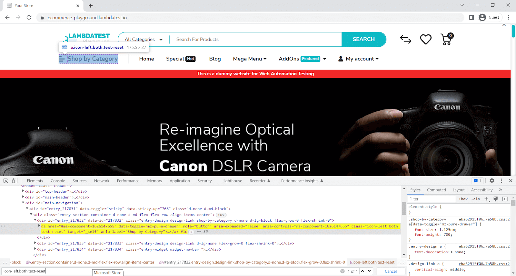516x276 pixels.
Task: Click the compare arrows icon
Action: (405, 39)
